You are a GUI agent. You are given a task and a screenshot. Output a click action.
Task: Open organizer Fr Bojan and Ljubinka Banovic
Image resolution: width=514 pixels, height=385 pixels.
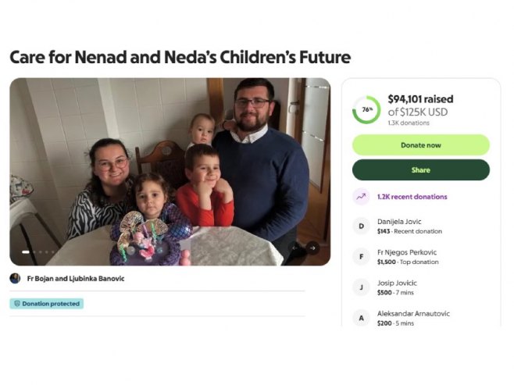click(x=75, y=278)
